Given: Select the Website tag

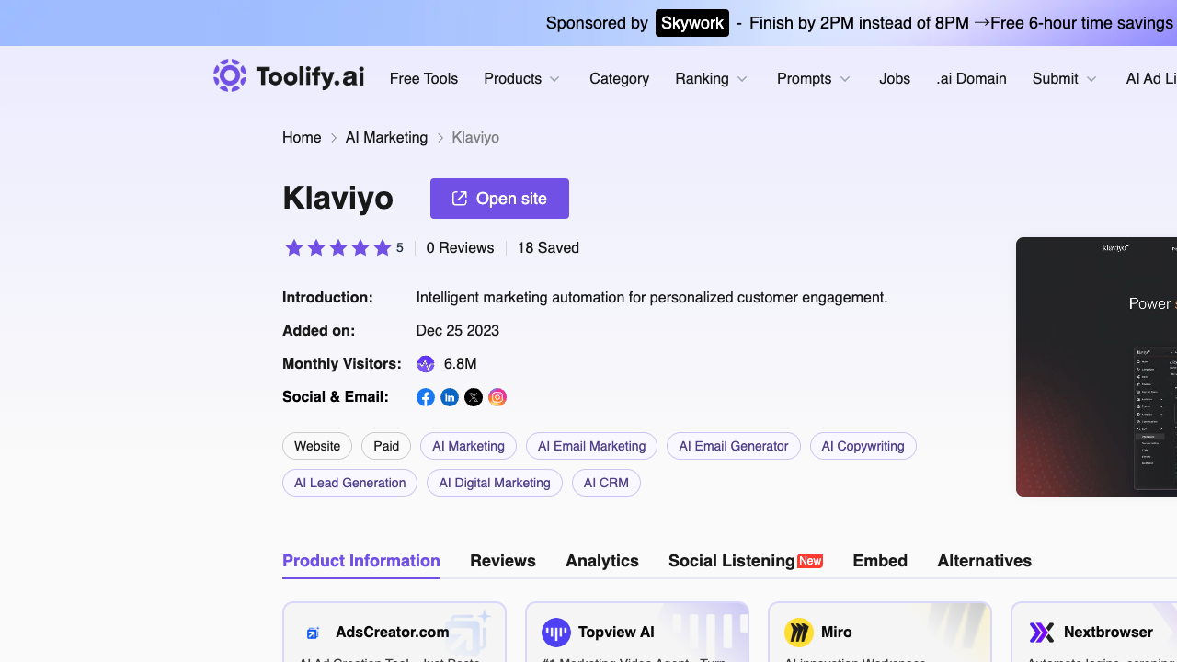Looking at the screenshot, I should coord(317,446).
